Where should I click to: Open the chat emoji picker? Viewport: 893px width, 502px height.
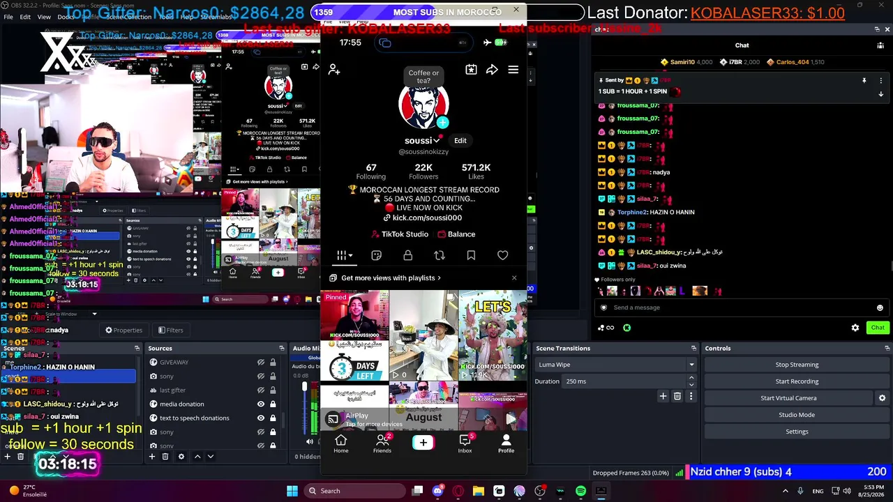(880, 307)
